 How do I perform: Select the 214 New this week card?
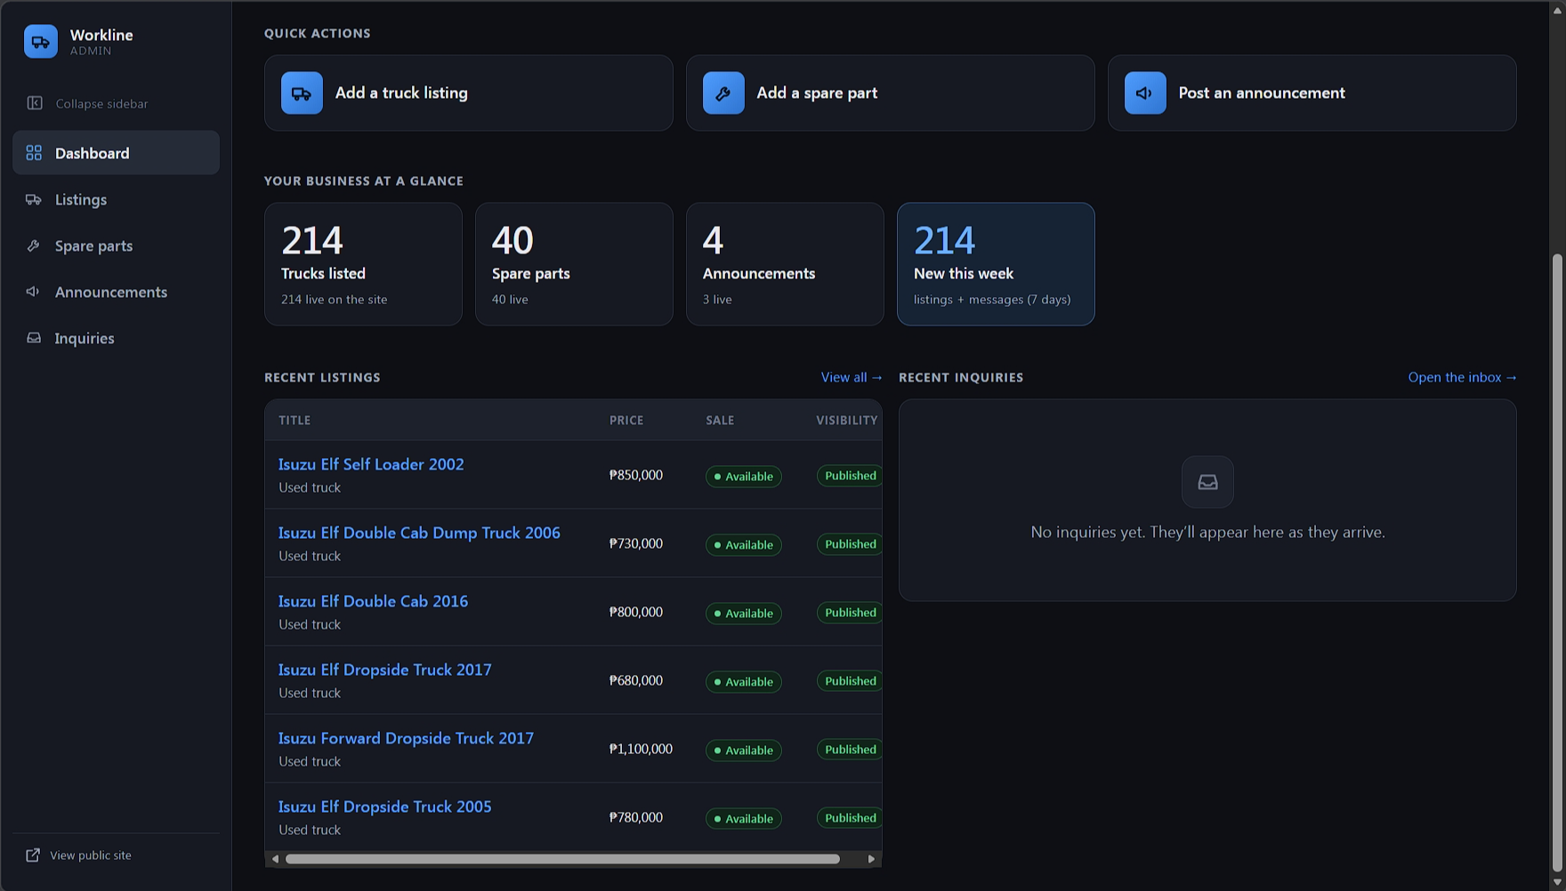(996, 264)
